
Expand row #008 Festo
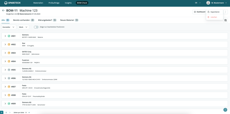tap(5, 95)
